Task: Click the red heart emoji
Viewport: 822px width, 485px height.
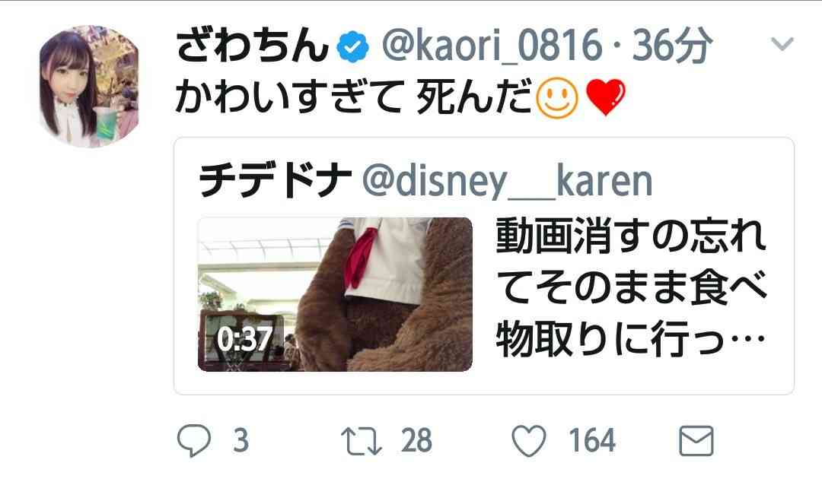Action: tap(606, 98)
